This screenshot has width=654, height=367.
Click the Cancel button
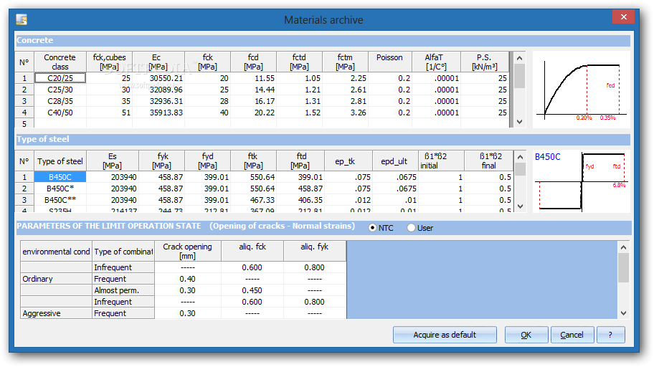(x=572, y=335)
